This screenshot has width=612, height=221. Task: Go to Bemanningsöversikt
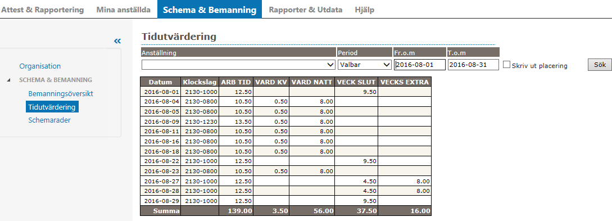click(61, 94)
